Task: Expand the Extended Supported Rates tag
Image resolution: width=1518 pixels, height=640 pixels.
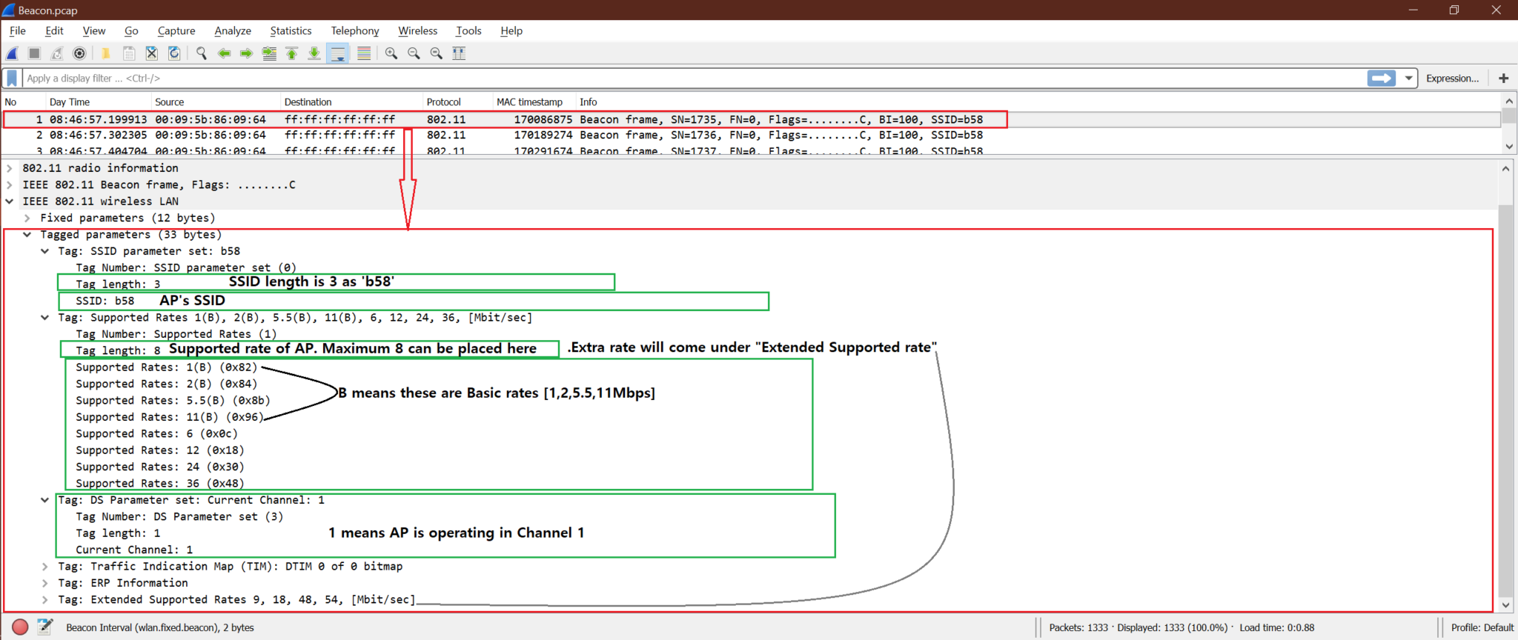Action: coord(45,600)
